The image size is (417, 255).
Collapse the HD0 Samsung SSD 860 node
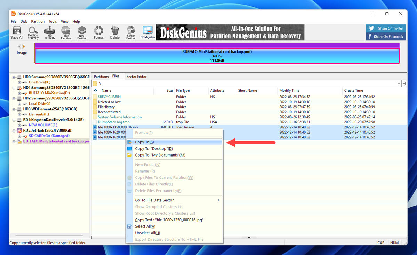[x=14, y=77]
